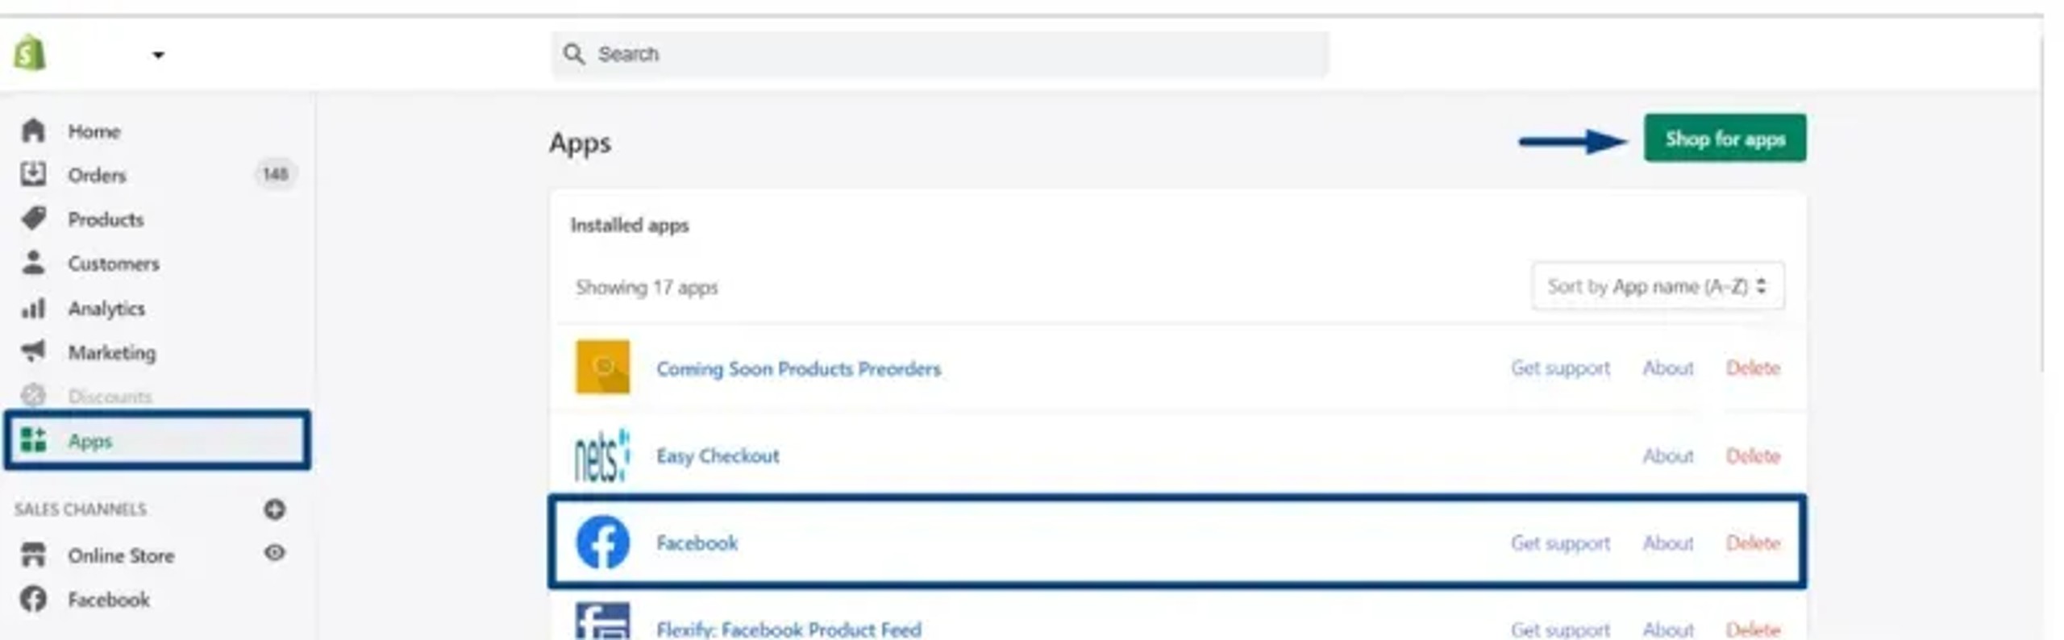Open Coming Soon Products Preorders app

coord(798,368)
